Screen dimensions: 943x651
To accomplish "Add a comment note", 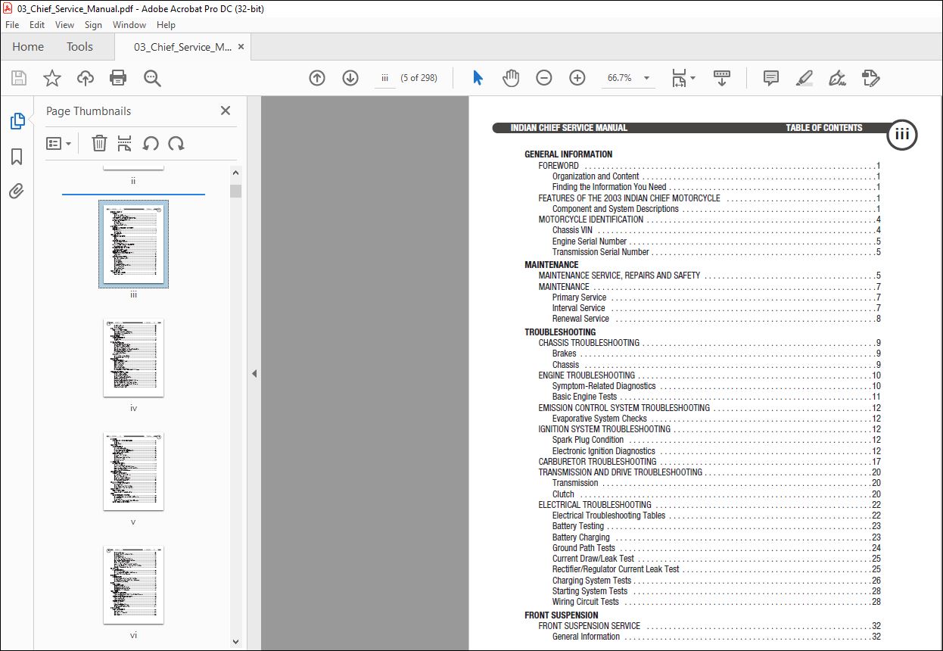I will click(x=771, y=78).
